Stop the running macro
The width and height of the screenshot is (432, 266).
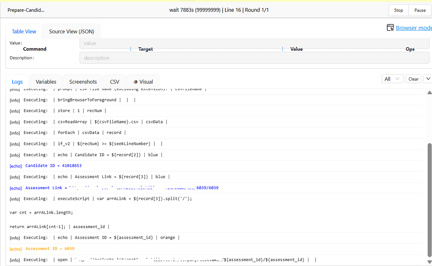(x=398, y=10)
